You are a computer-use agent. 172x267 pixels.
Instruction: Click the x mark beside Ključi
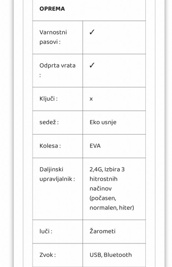click(x=91, y=99)
